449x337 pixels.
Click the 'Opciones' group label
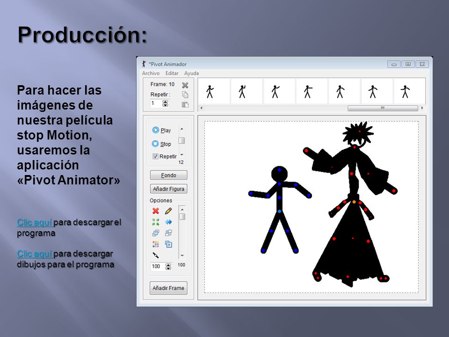(161, 201)
